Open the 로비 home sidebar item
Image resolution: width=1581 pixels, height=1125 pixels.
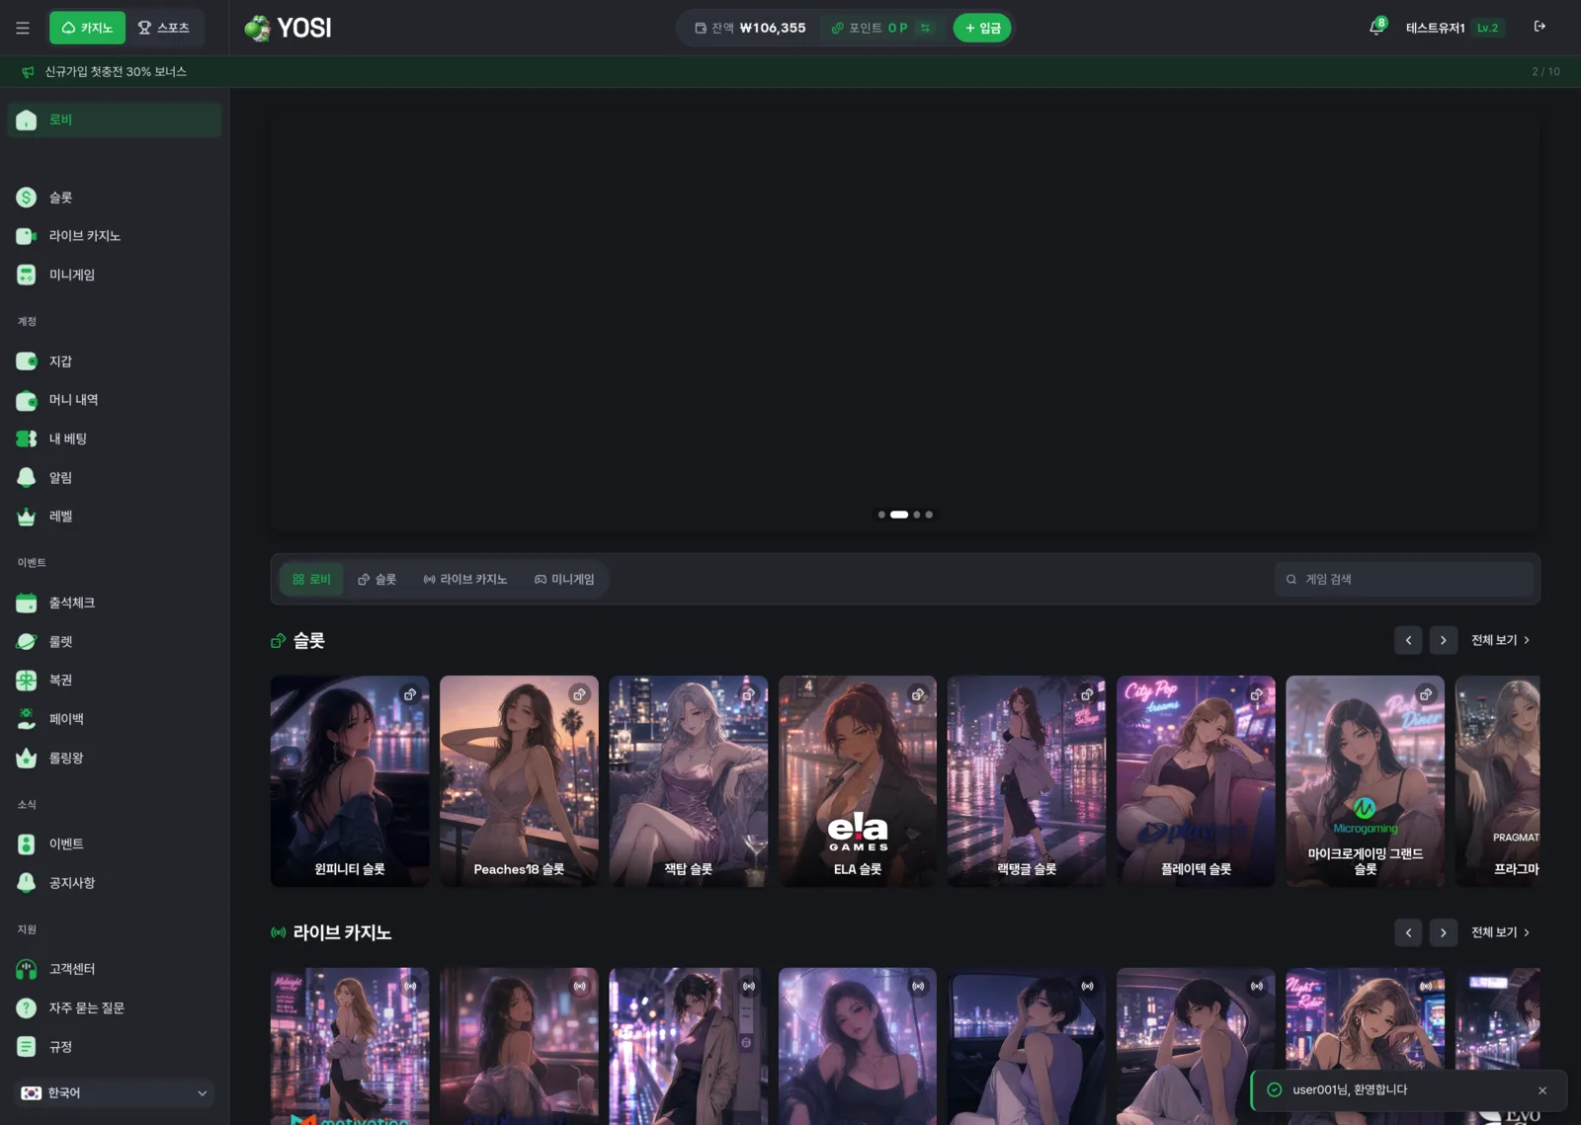point(115,120)
